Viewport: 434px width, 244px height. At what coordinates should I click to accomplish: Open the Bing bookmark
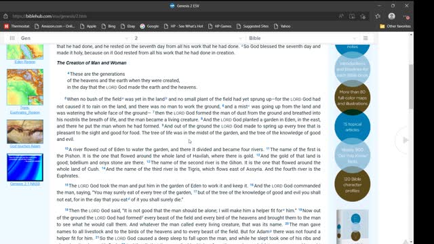tap(108, 26)
